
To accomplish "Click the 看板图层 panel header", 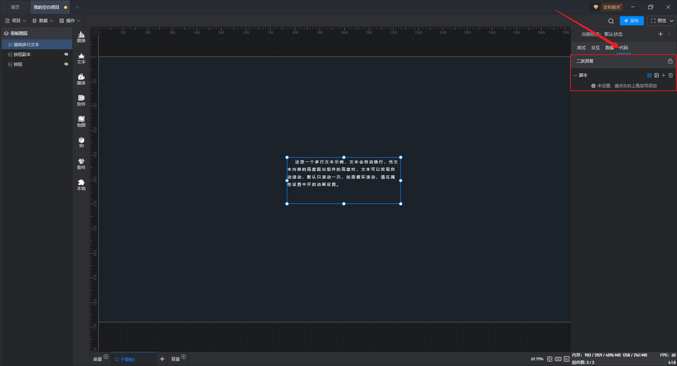I will [x=37, y=33].
